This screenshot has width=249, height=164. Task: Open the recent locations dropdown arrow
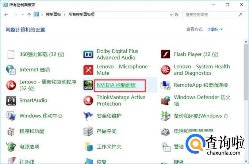(x=23, y=15)
